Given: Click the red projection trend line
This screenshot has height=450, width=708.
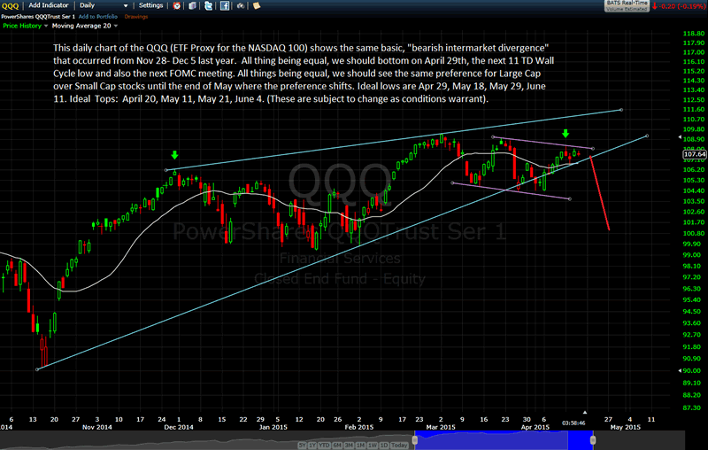Looking at the screenshot, I should [x=600, y=193].
